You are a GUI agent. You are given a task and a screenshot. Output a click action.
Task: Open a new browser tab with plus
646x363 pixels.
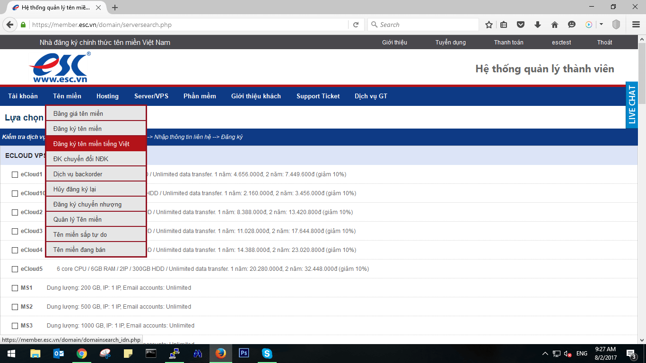[x=115, y=8]
